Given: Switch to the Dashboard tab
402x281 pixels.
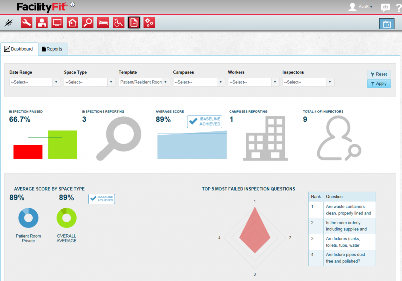Looking at the screenshot, I should 19,49.
